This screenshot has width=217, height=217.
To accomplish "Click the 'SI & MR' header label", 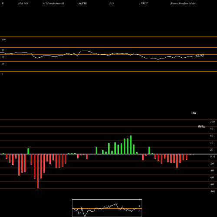I will 23,3.
